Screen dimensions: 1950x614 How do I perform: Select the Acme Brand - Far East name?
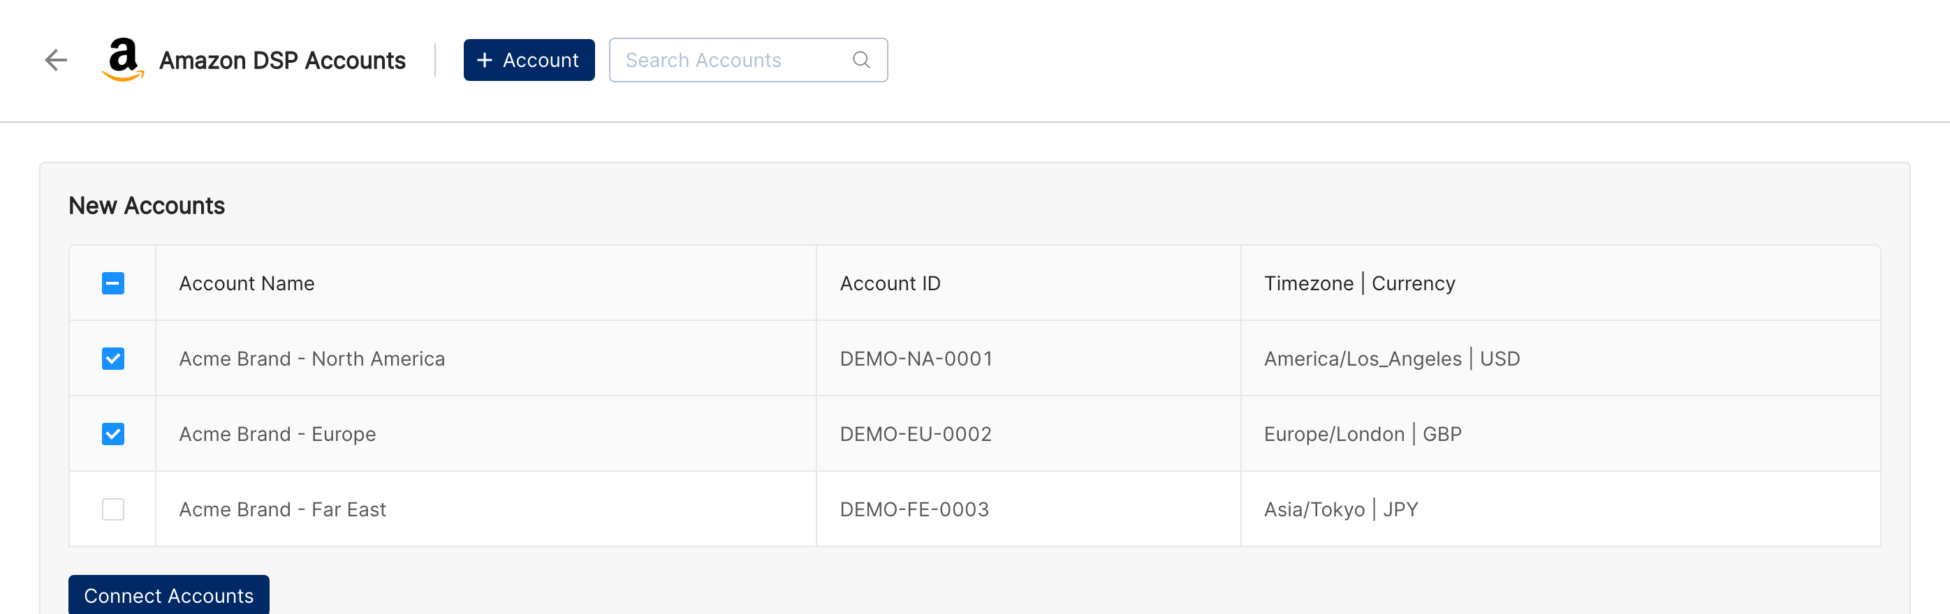(282, 509)
